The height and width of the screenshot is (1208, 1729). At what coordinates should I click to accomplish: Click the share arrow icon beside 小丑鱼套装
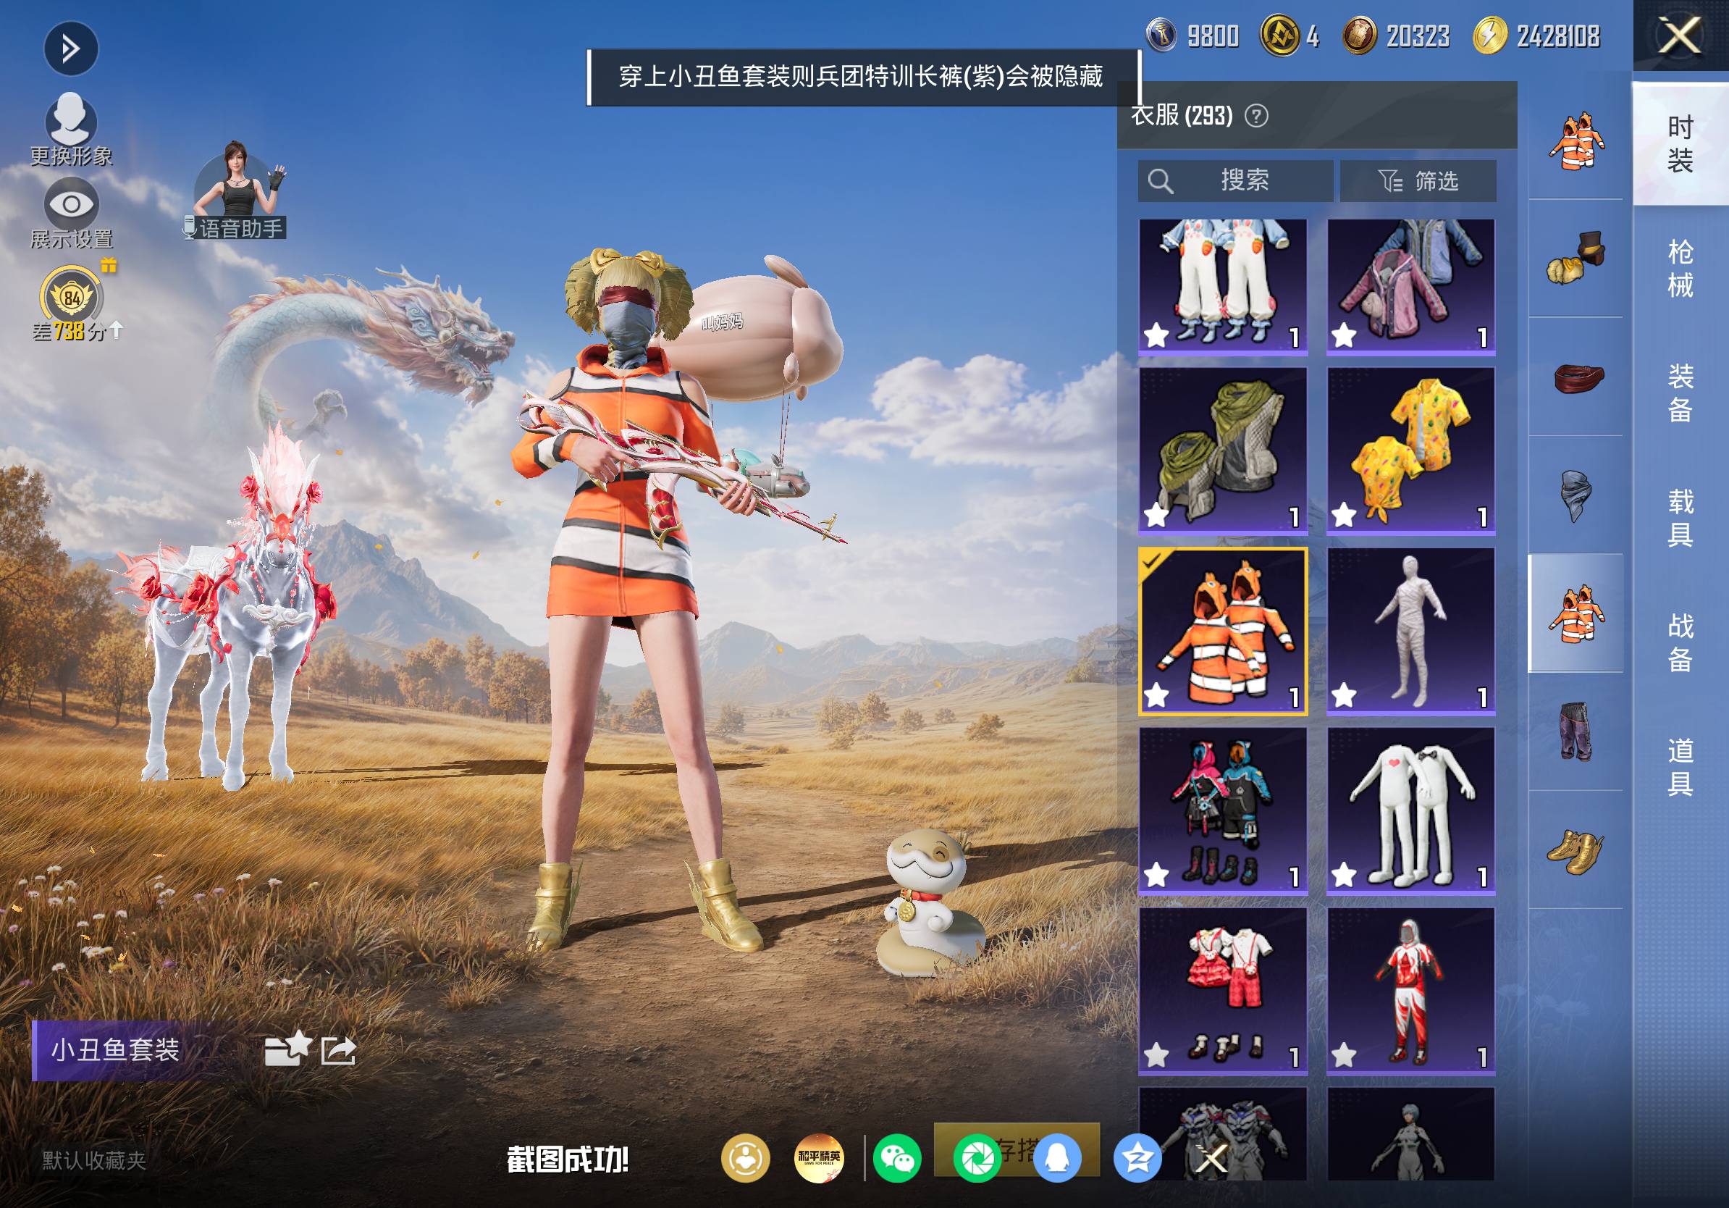338,1050
